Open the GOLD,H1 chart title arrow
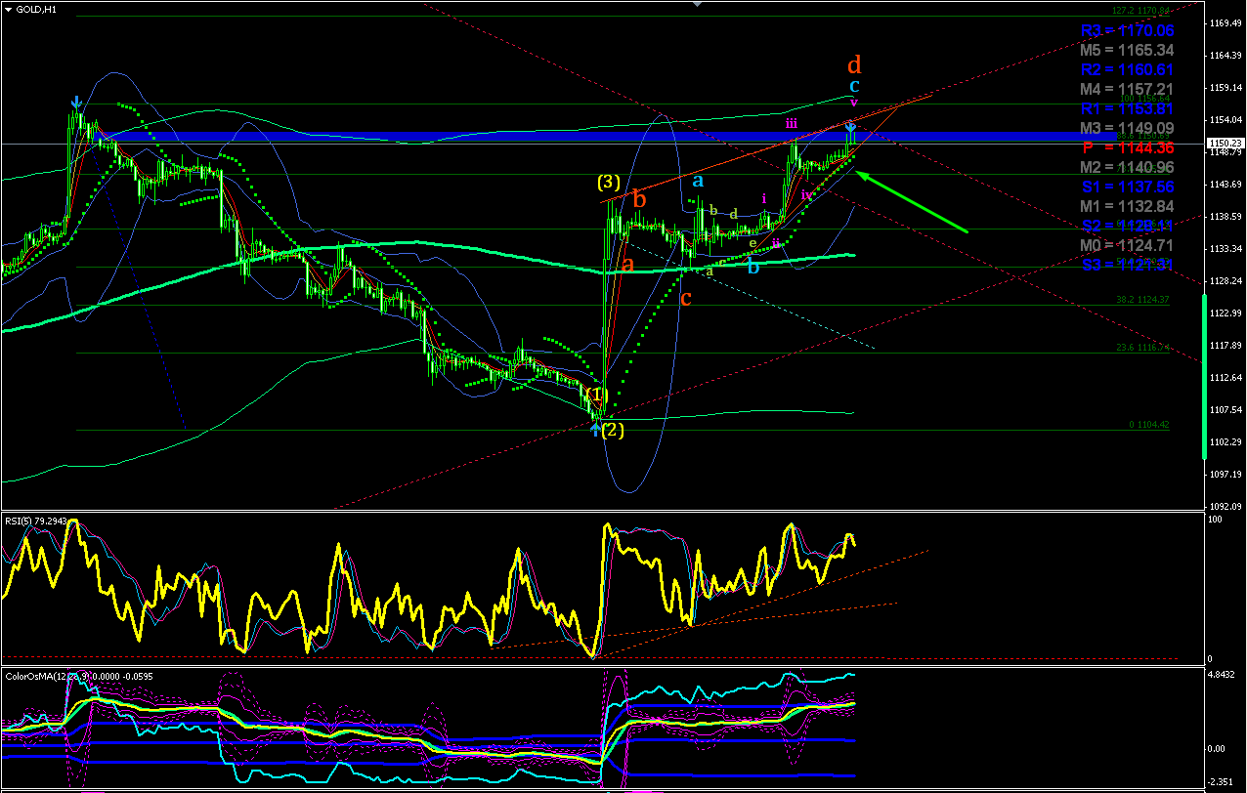Viewport: 1247px width, 793px height. click(9, 9)
